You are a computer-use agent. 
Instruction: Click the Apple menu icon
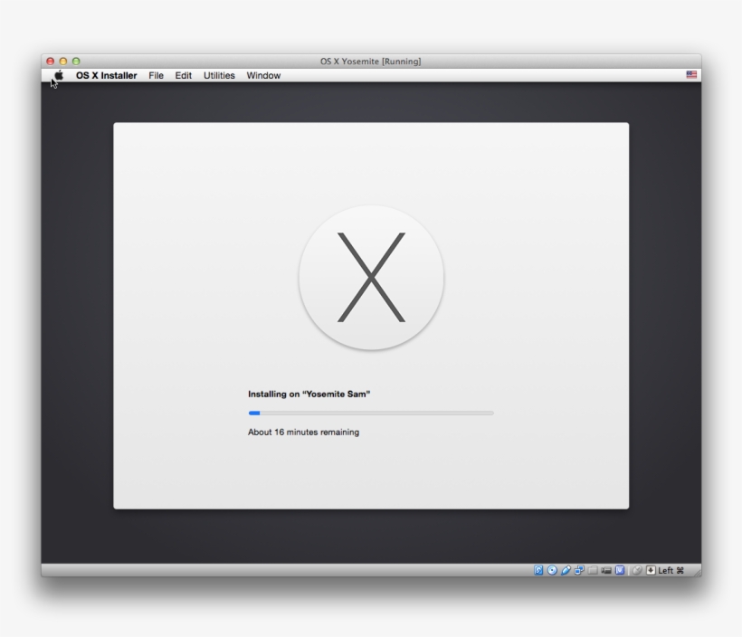tap(58, 76)
